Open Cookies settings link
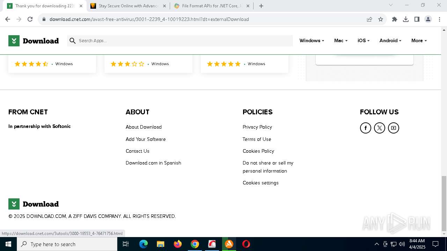The height and width of the screenshot is (251, 447). (x=261, y=183)
